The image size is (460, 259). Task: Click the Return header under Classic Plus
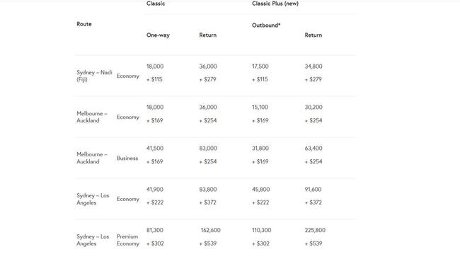click(313, 35)
